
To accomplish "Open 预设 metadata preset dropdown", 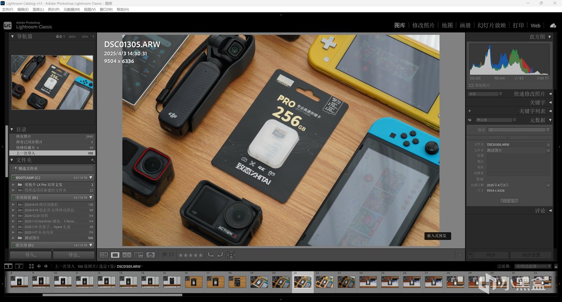I will (x=519, y=130).
